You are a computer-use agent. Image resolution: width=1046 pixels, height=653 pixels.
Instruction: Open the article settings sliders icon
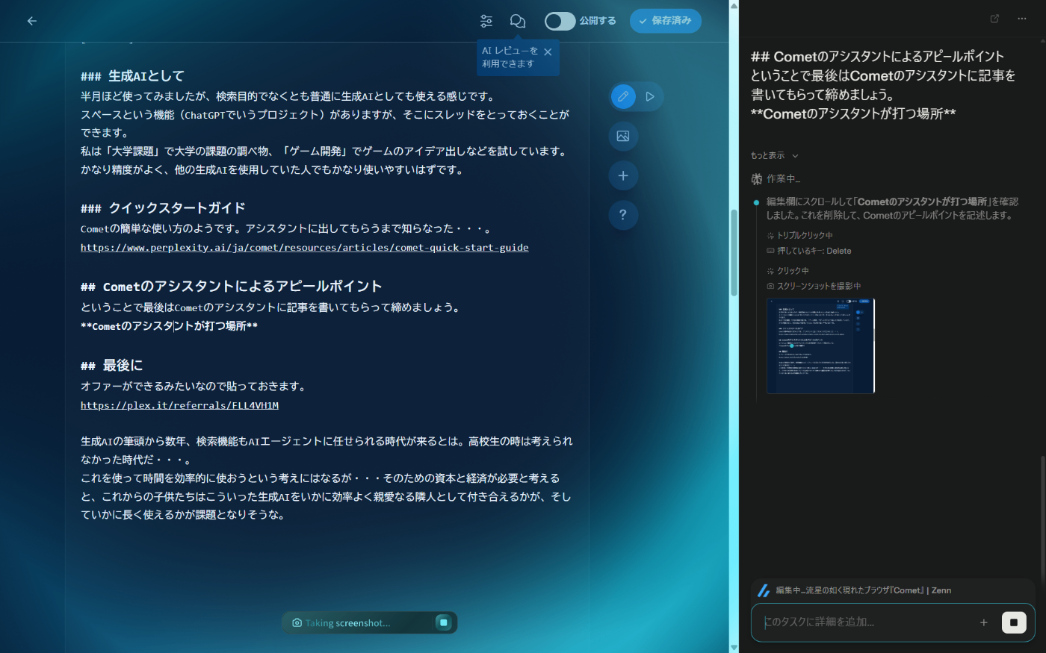(486, 21)
